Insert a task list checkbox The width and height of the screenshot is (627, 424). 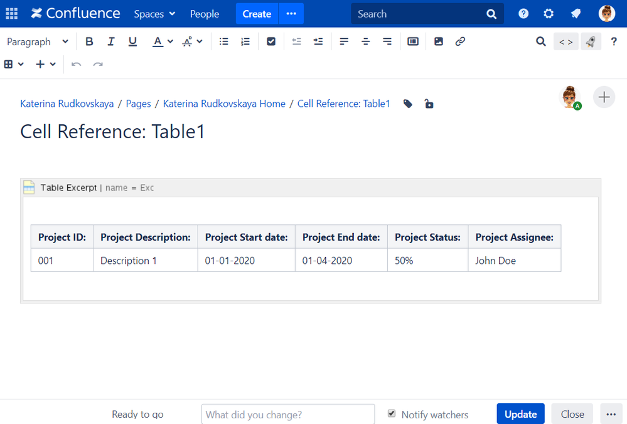tap(271, 41)
